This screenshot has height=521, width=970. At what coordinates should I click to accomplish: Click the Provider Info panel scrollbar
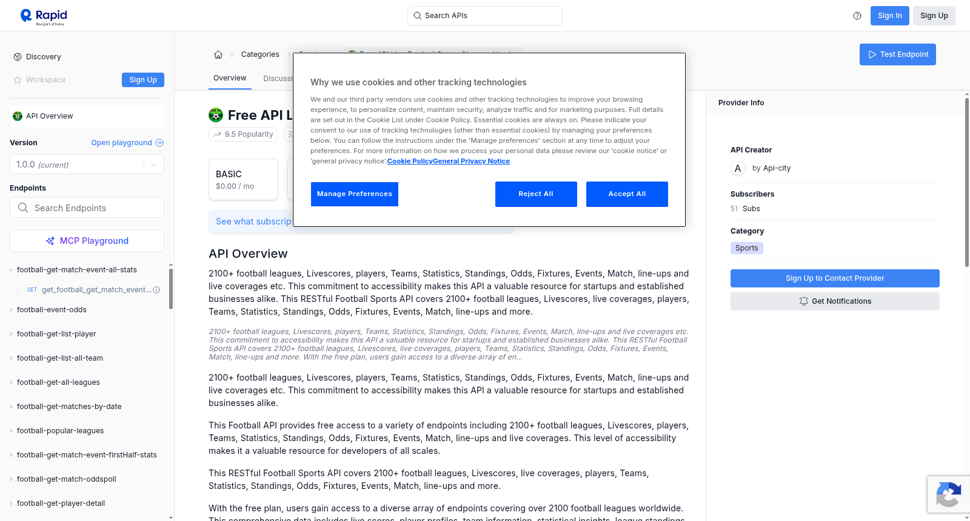click(x=966, y=182)
